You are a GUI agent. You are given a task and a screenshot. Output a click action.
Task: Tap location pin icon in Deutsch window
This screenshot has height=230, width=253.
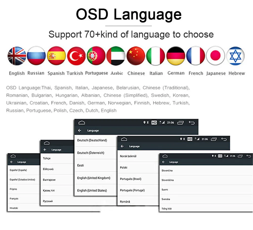pos(144,122)
